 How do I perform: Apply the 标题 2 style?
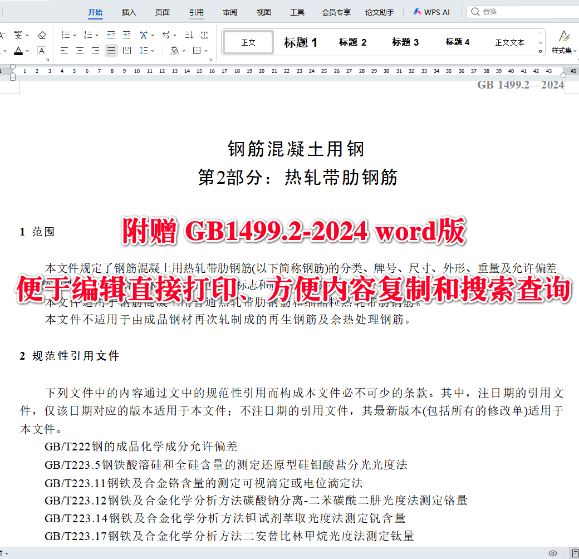click(x=352, y=42)
